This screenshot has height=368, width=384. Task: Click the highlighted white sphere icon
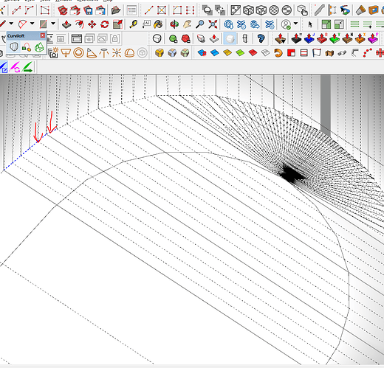[230, 38]
